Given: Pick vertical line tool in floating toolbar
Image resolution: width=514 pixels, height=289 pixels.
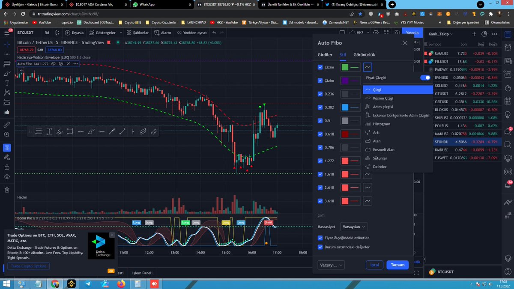Looking at the screenshot, I should click(x=133, y=131).
